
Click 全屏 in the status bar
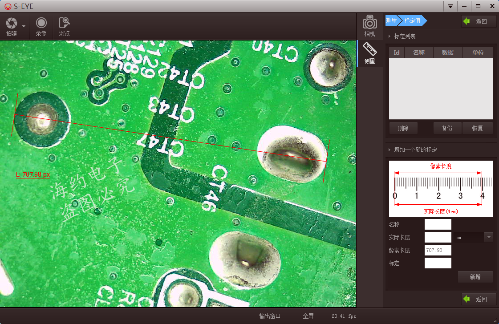click(x=308, y=316)
